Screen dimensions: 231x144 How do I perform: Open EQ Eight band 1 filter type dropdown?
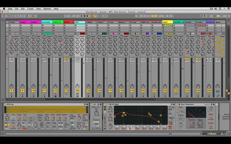(117, 126)
